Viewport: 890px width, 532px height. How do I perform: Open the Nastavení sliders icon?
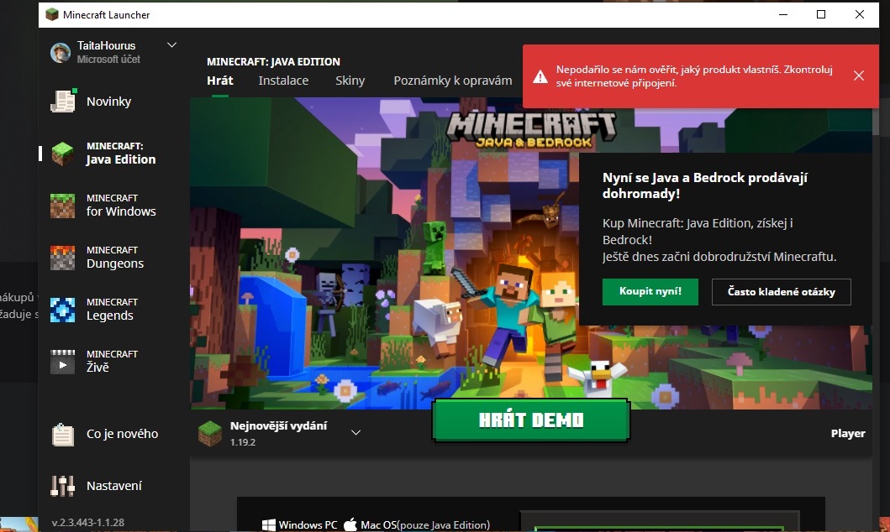(x=62, y=486)
